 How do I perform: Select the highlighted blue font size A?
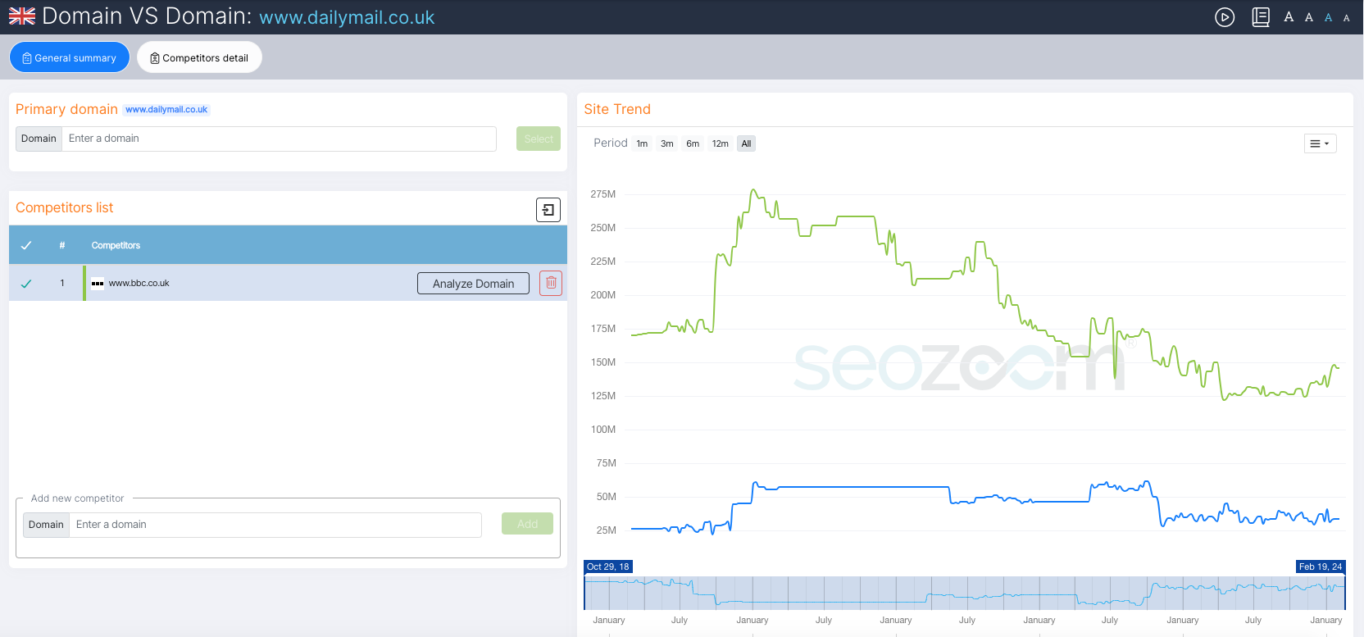coord(1329,17)
